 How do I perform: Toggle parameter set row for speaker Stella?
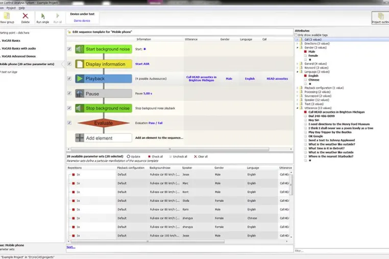pos(74,201)
